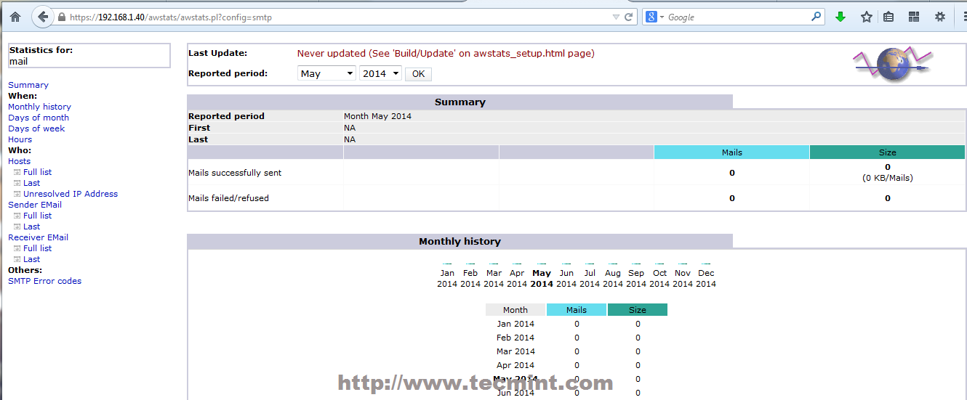Screen dimensions: 967x400
Task: Open the browser gear settings icon
Action: pyautogui.click(x=939, y=17)
